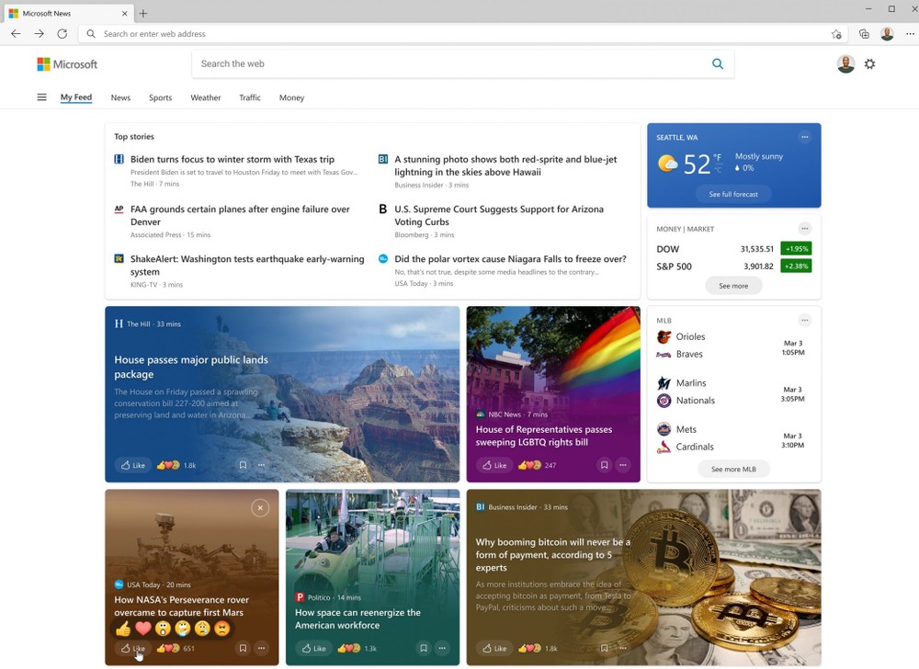Image resolution: width=919 pixels, height=669 pixels.
Task: Open the MLB card options menu
Action: (805, 320)
